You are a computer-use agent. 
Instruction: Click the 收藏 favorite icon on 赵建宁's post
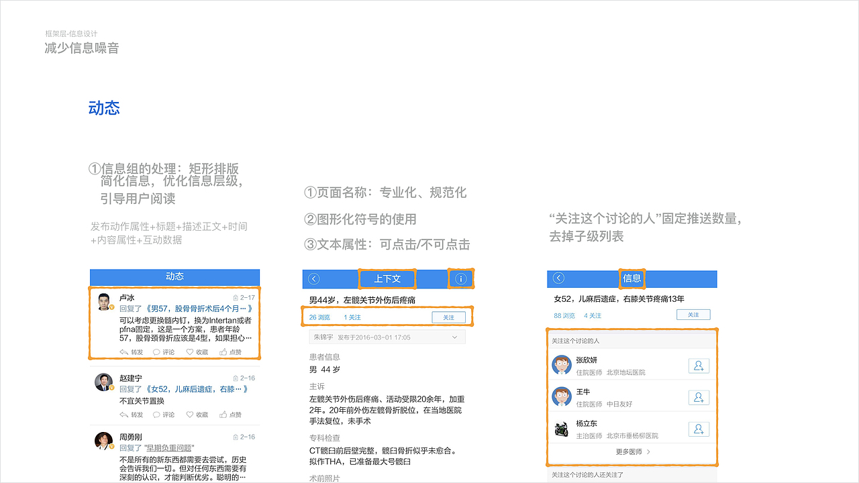pyautogui.click(x=189, y=415)
